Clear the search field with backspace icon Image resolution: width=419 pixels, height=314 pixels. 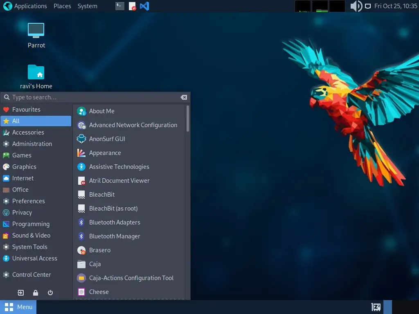(184, 97)
